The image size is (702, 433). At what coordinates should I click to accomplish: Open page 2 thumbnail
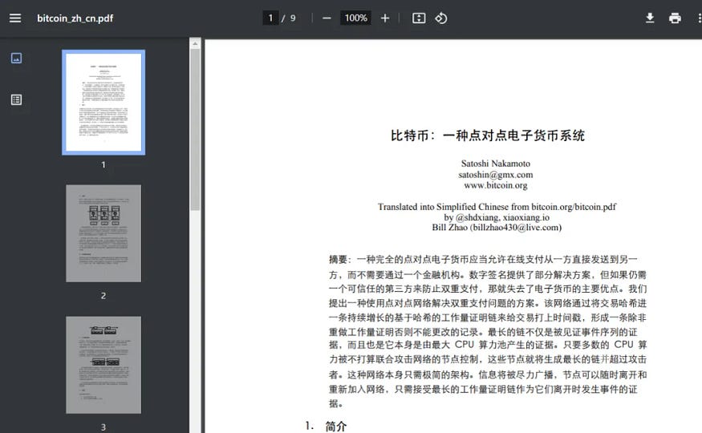pos(103,233)
